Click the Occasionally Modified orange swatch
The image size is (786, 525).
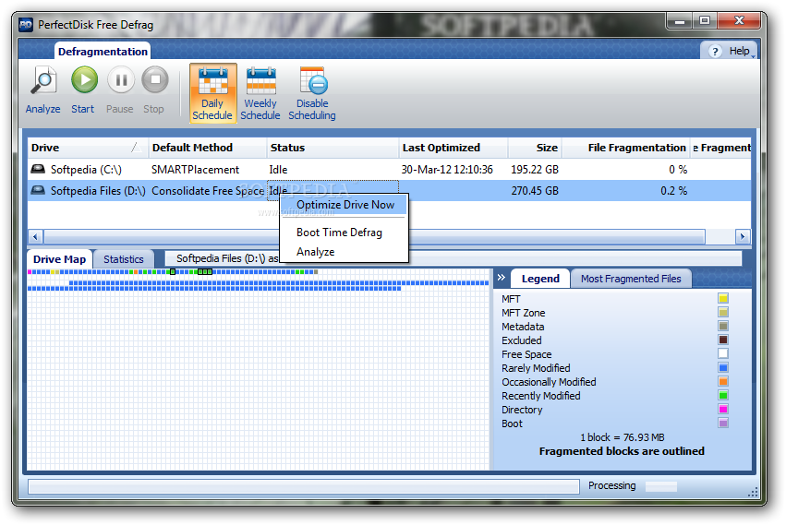723,381
